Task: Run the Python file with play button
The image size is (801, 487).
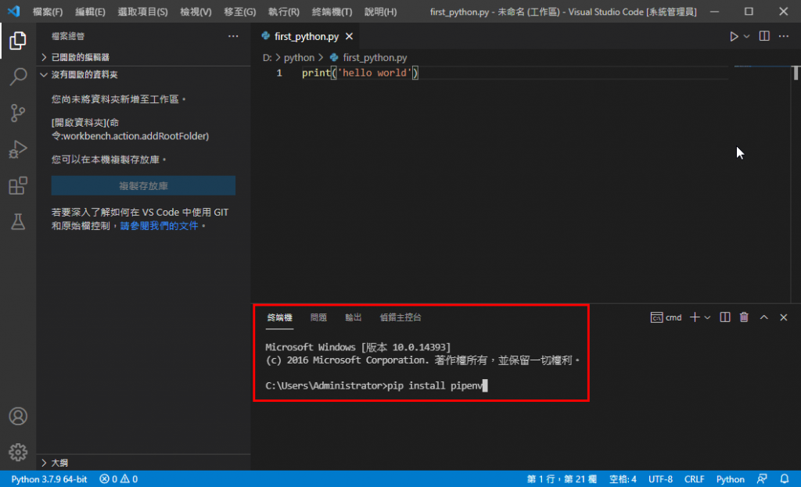Action: (734, 36)
